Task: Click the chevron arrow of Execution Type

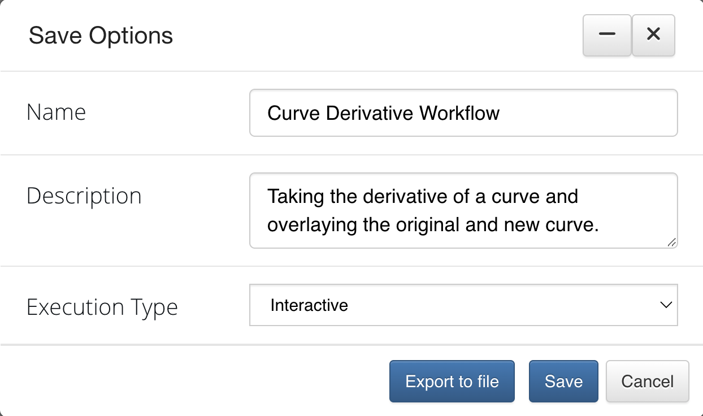Action: (666, 305)
